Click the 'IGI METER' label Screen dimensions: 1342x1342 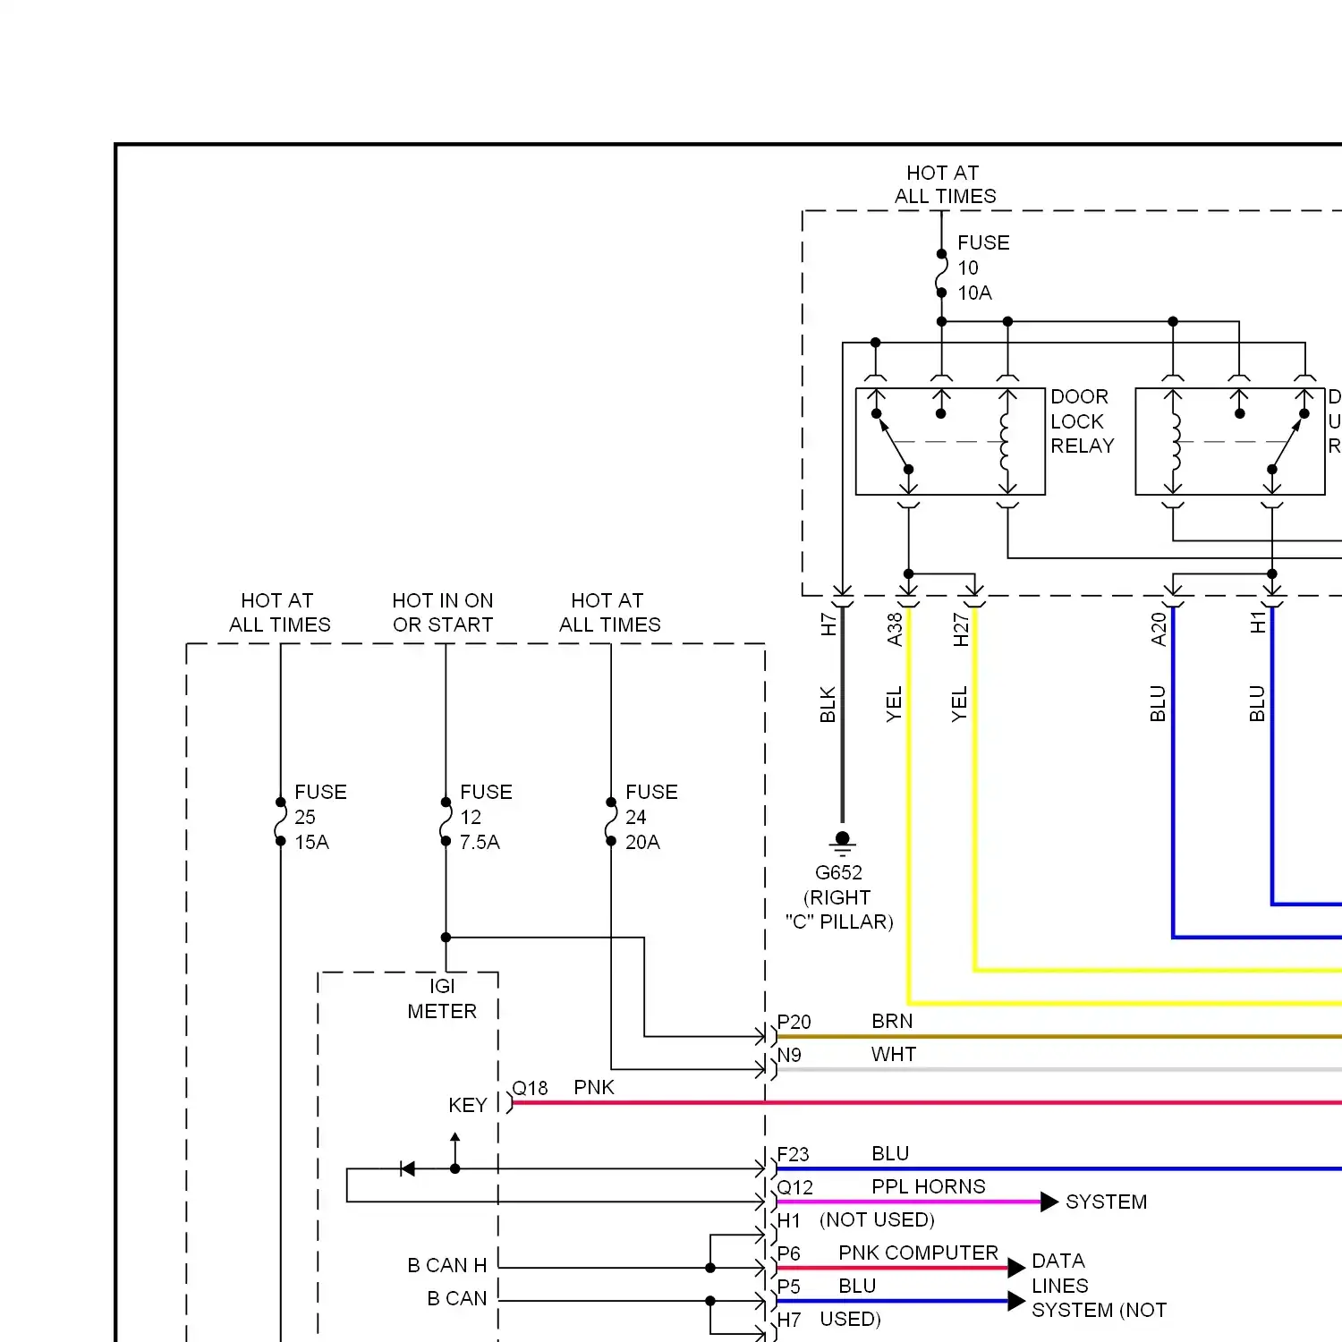point(442,998)
